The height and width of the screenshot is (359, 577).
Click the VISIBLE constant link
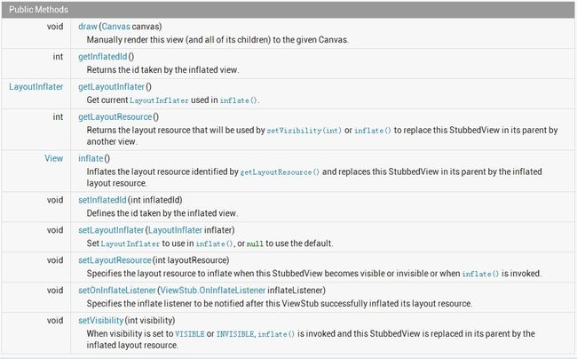pyautogui.click(x=190, y=334)
